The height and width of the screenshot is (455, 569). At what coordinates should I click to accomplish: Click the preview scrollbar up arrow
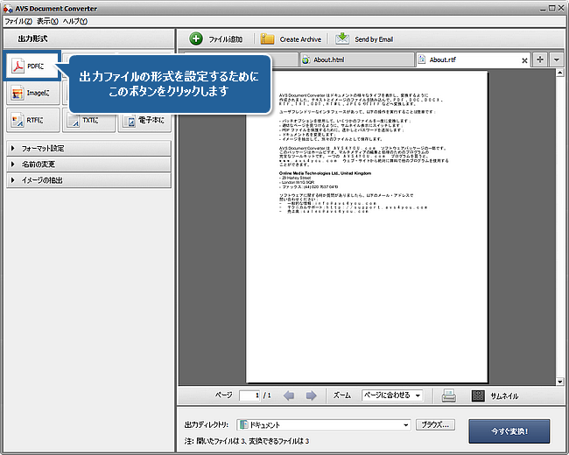(559, 73)
